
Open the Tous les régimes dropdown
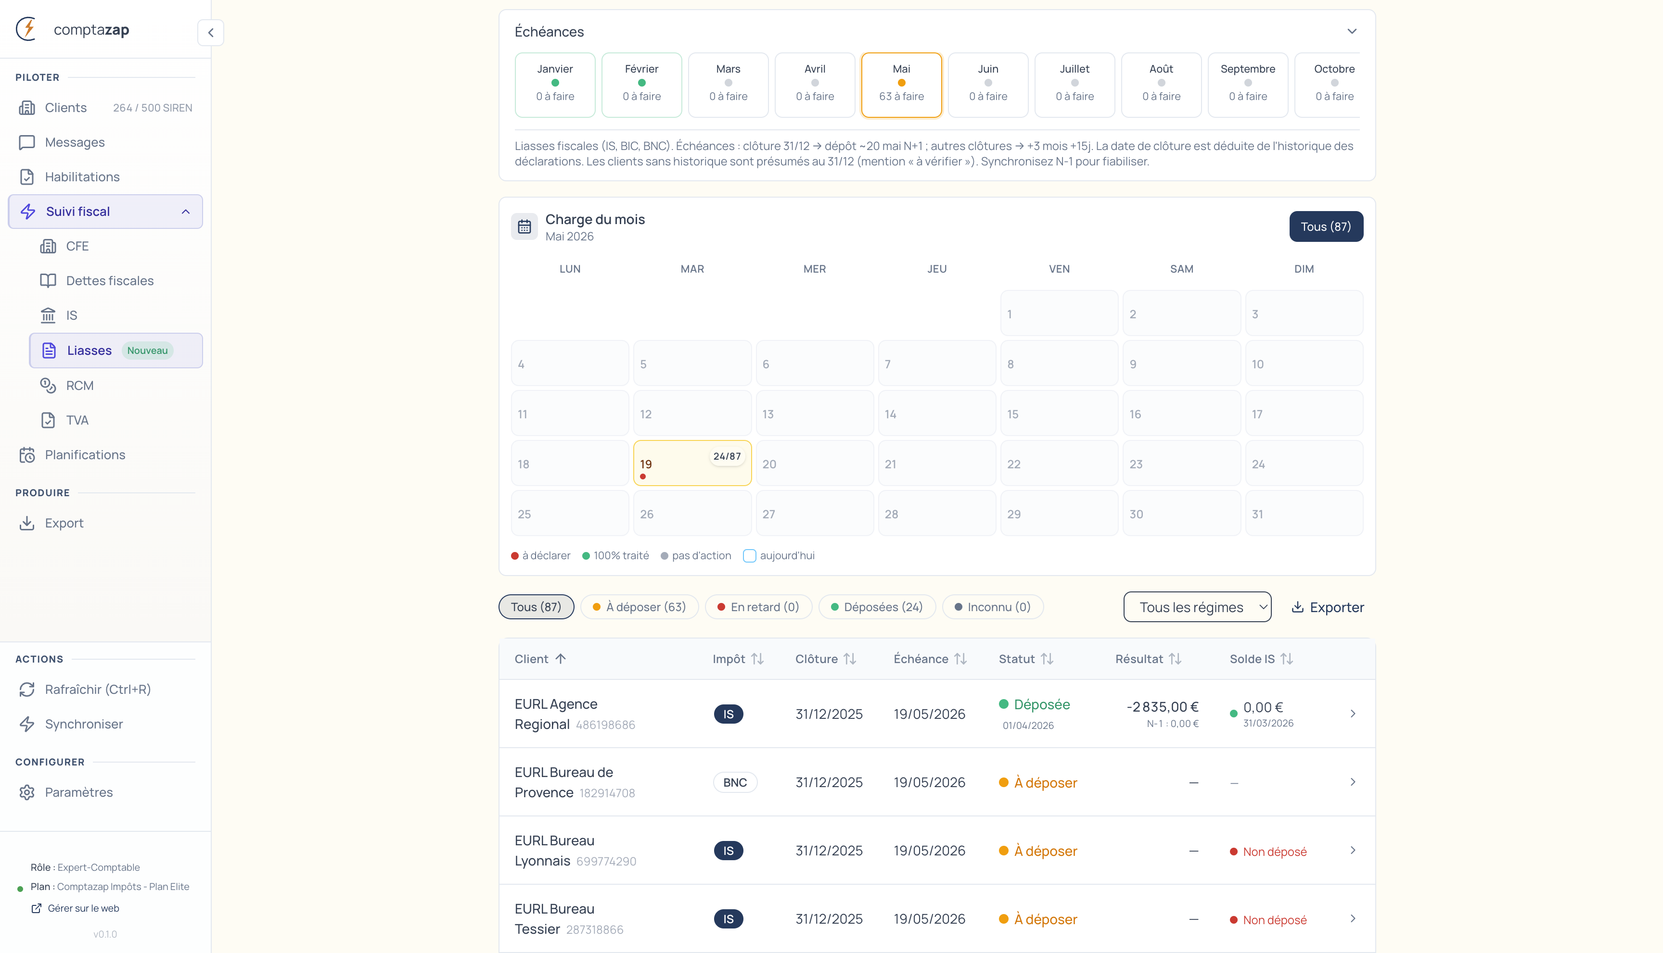pyautogui.click(x=1197, y=607)
